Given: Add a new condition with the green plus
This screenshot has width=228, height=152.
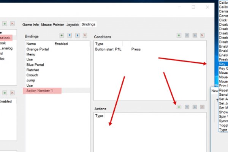Looking at the screenshot, I should point(179,35).
